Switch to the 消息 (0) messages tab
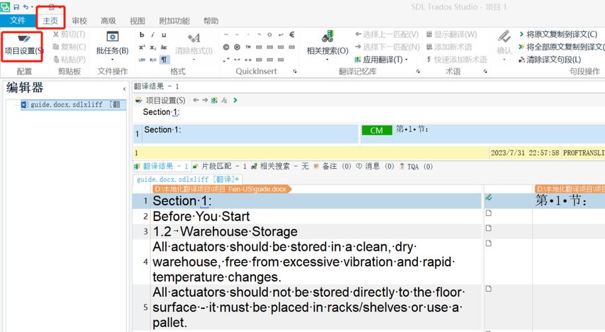 tap(375, 167)
